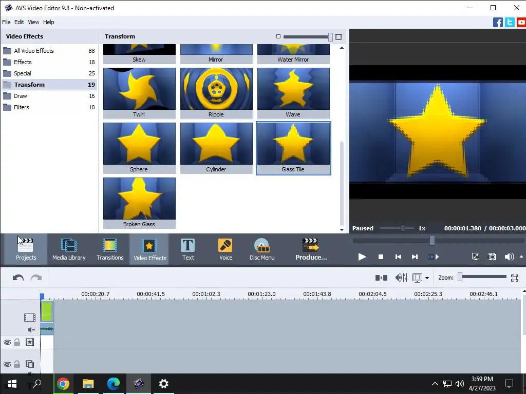
Task: Go to next scene in preview
Action: click(x=434, y=257)
